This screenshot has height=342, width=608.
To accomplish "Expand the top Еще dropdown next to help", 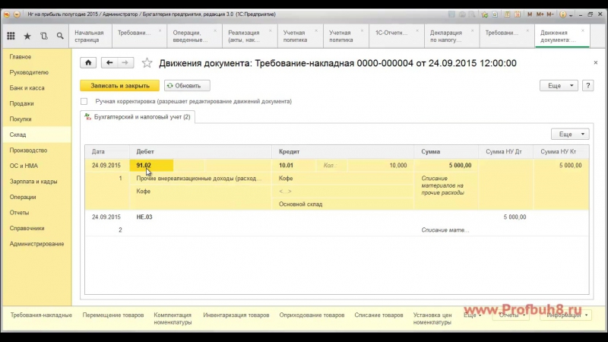I will tap(559, 86).
